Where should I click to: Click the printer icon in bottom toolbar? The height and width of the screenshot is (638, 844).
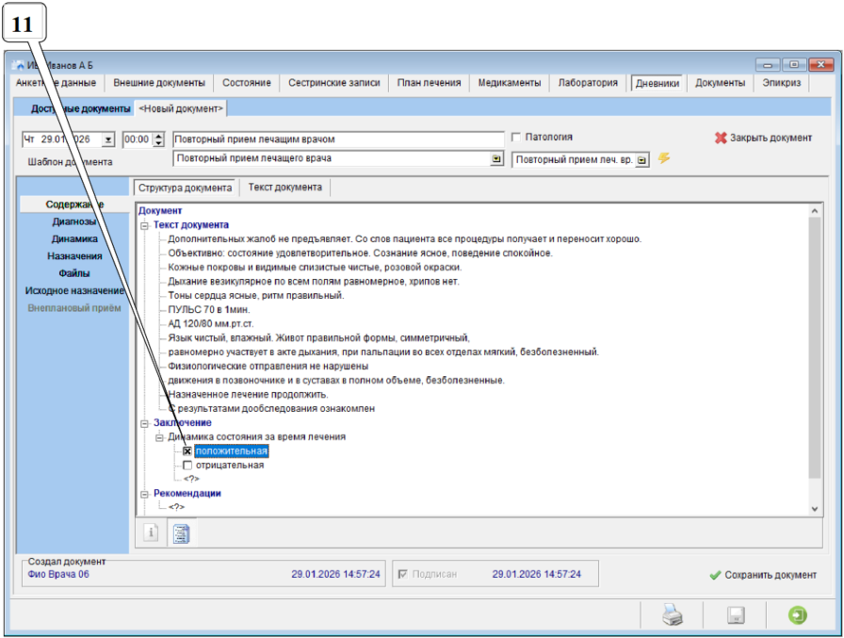[x=673, y=615]
